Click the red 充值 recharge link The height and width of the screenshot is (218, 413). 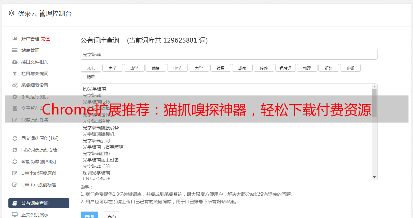pyautogui.click(x=45, y=39)
